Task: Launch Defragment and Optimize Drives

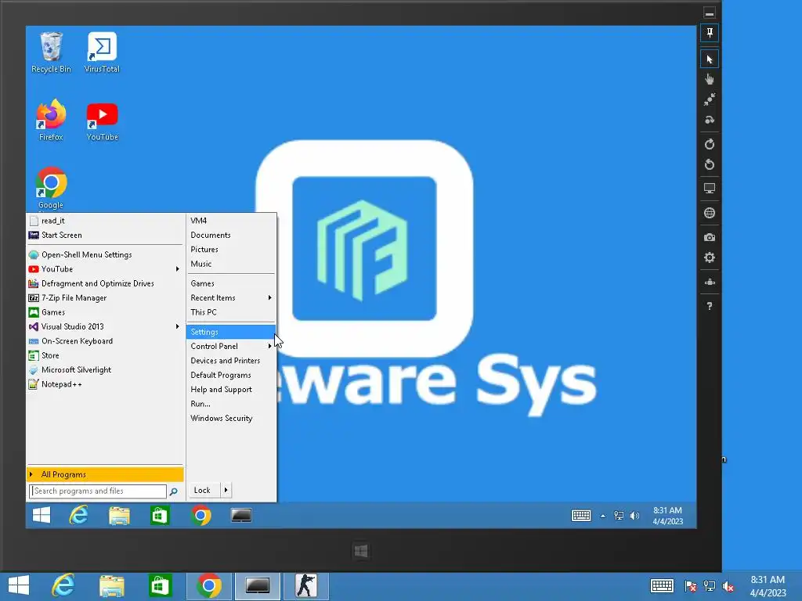Action: tap(105, 283)
